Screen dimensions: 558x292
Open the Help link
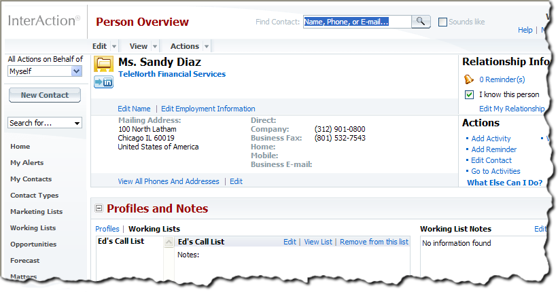(x=525, y=30)
